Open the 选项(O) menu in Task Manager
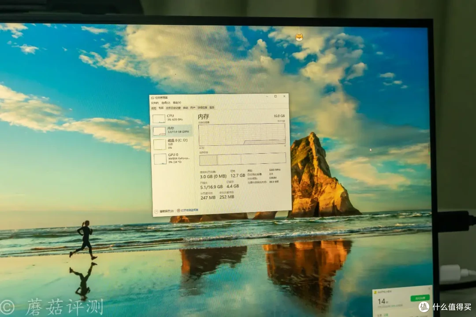476x317 pixels. (x=166, y=103)
